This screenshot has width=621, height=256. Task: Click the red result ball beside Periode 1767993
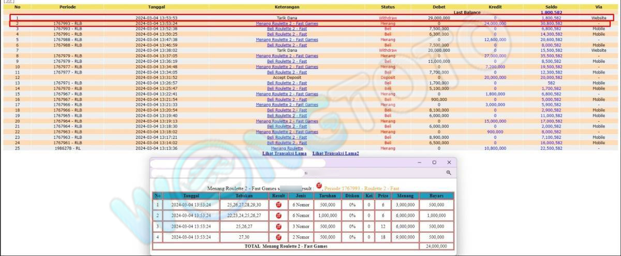319,187
